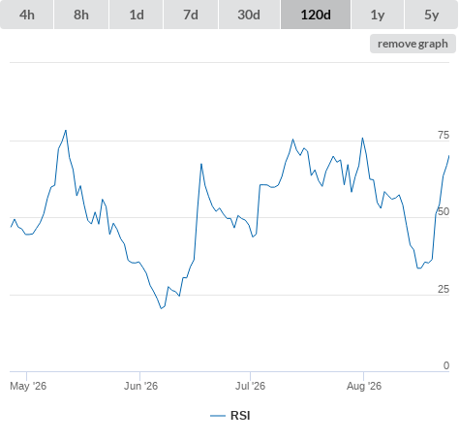This screenshot has height=441, width=459.
Task: Click the RSI low point in June
Action: 162,308
